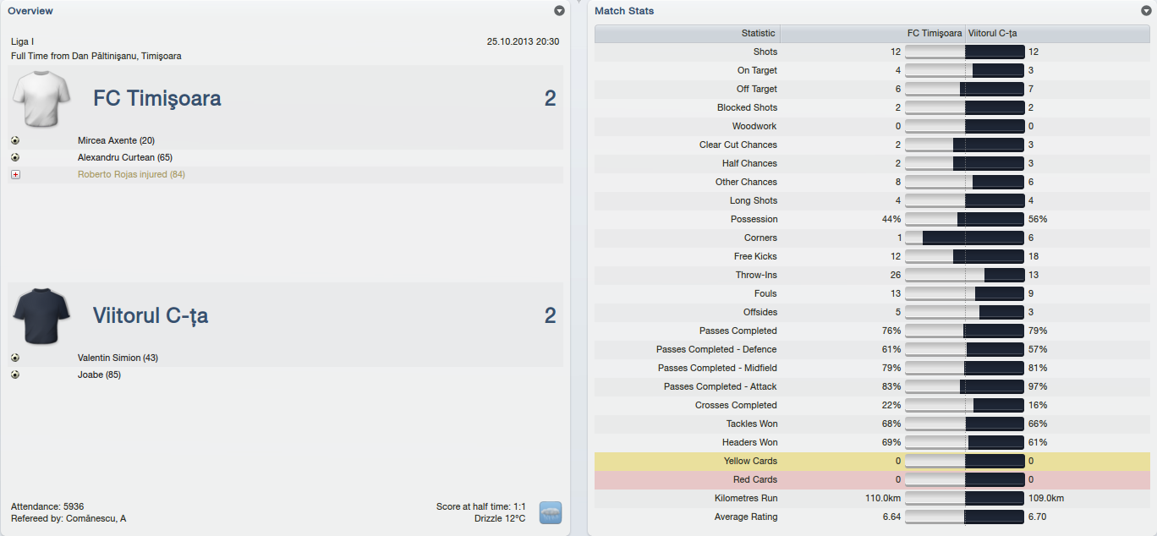
Task: Open FC Timişoara team name link
Action: 157,99
